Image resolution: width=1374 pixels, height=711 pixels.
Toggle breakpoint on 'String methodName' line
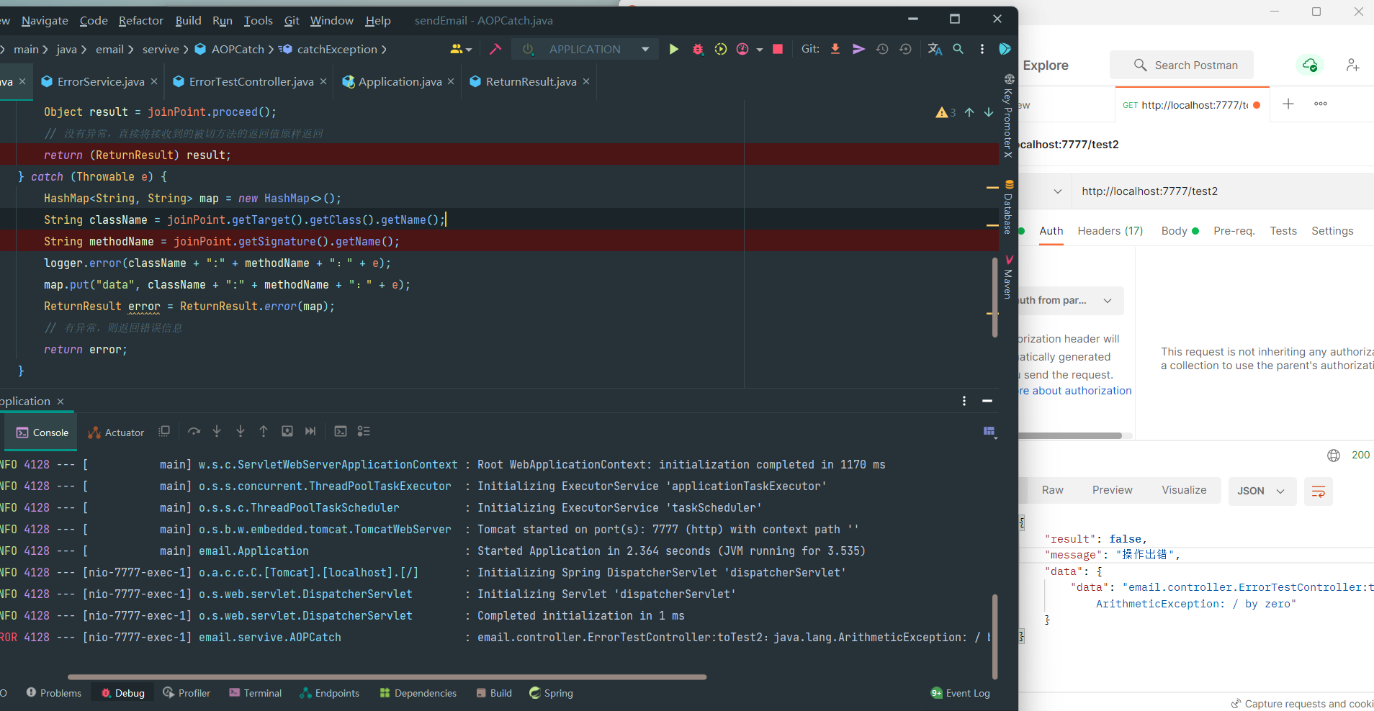221,241
